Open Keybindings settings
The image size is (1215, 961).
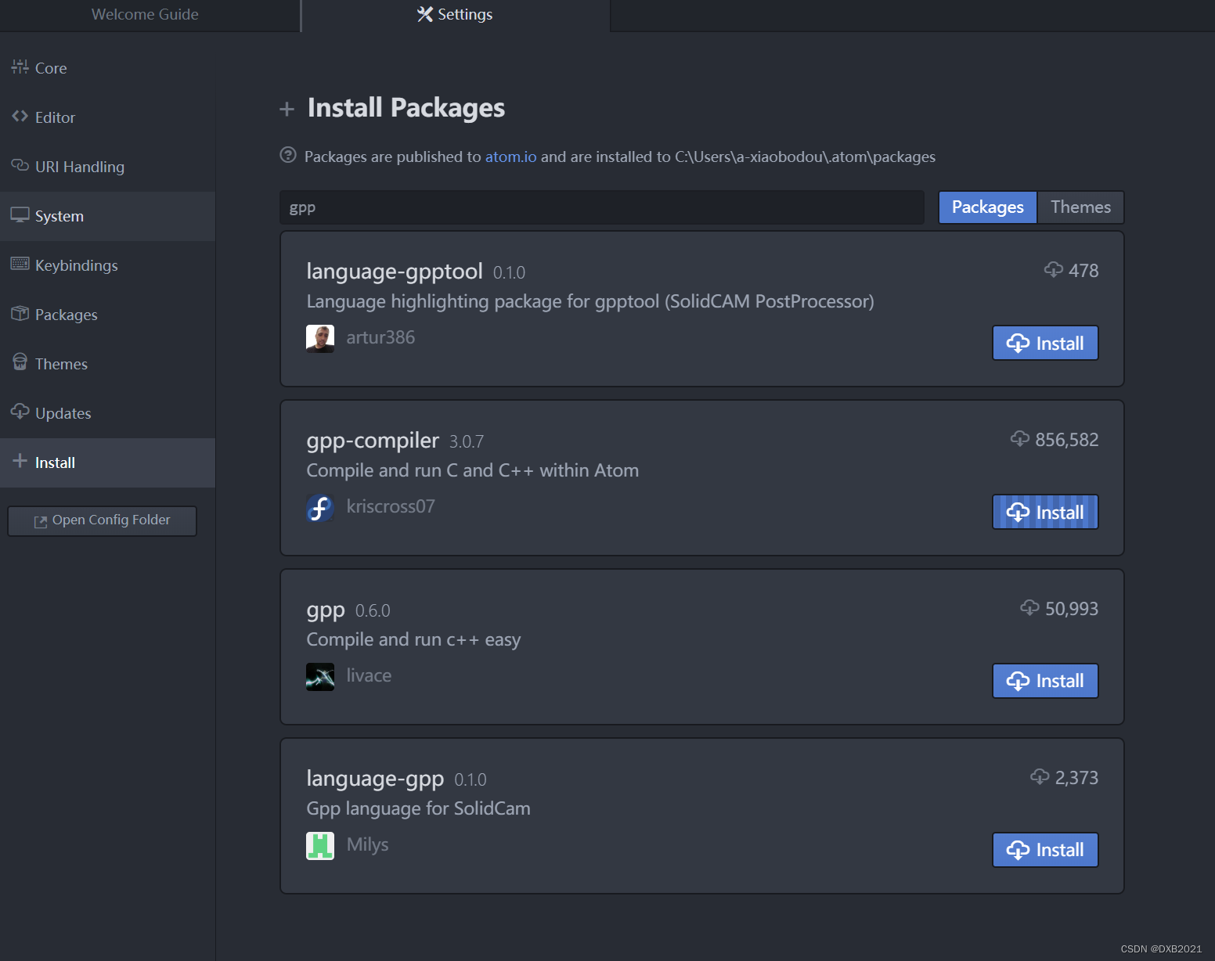[x=107, y=265]
